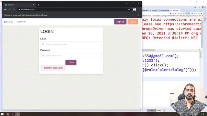Click the Chrome forward navigation arrow
207x116 pixels.
(x=9, y=9)
